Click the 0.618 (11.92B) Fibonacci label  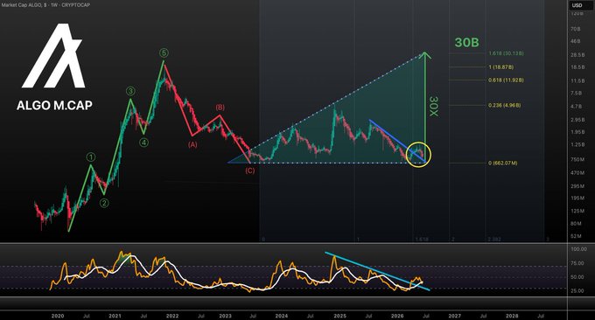point(507,80)
